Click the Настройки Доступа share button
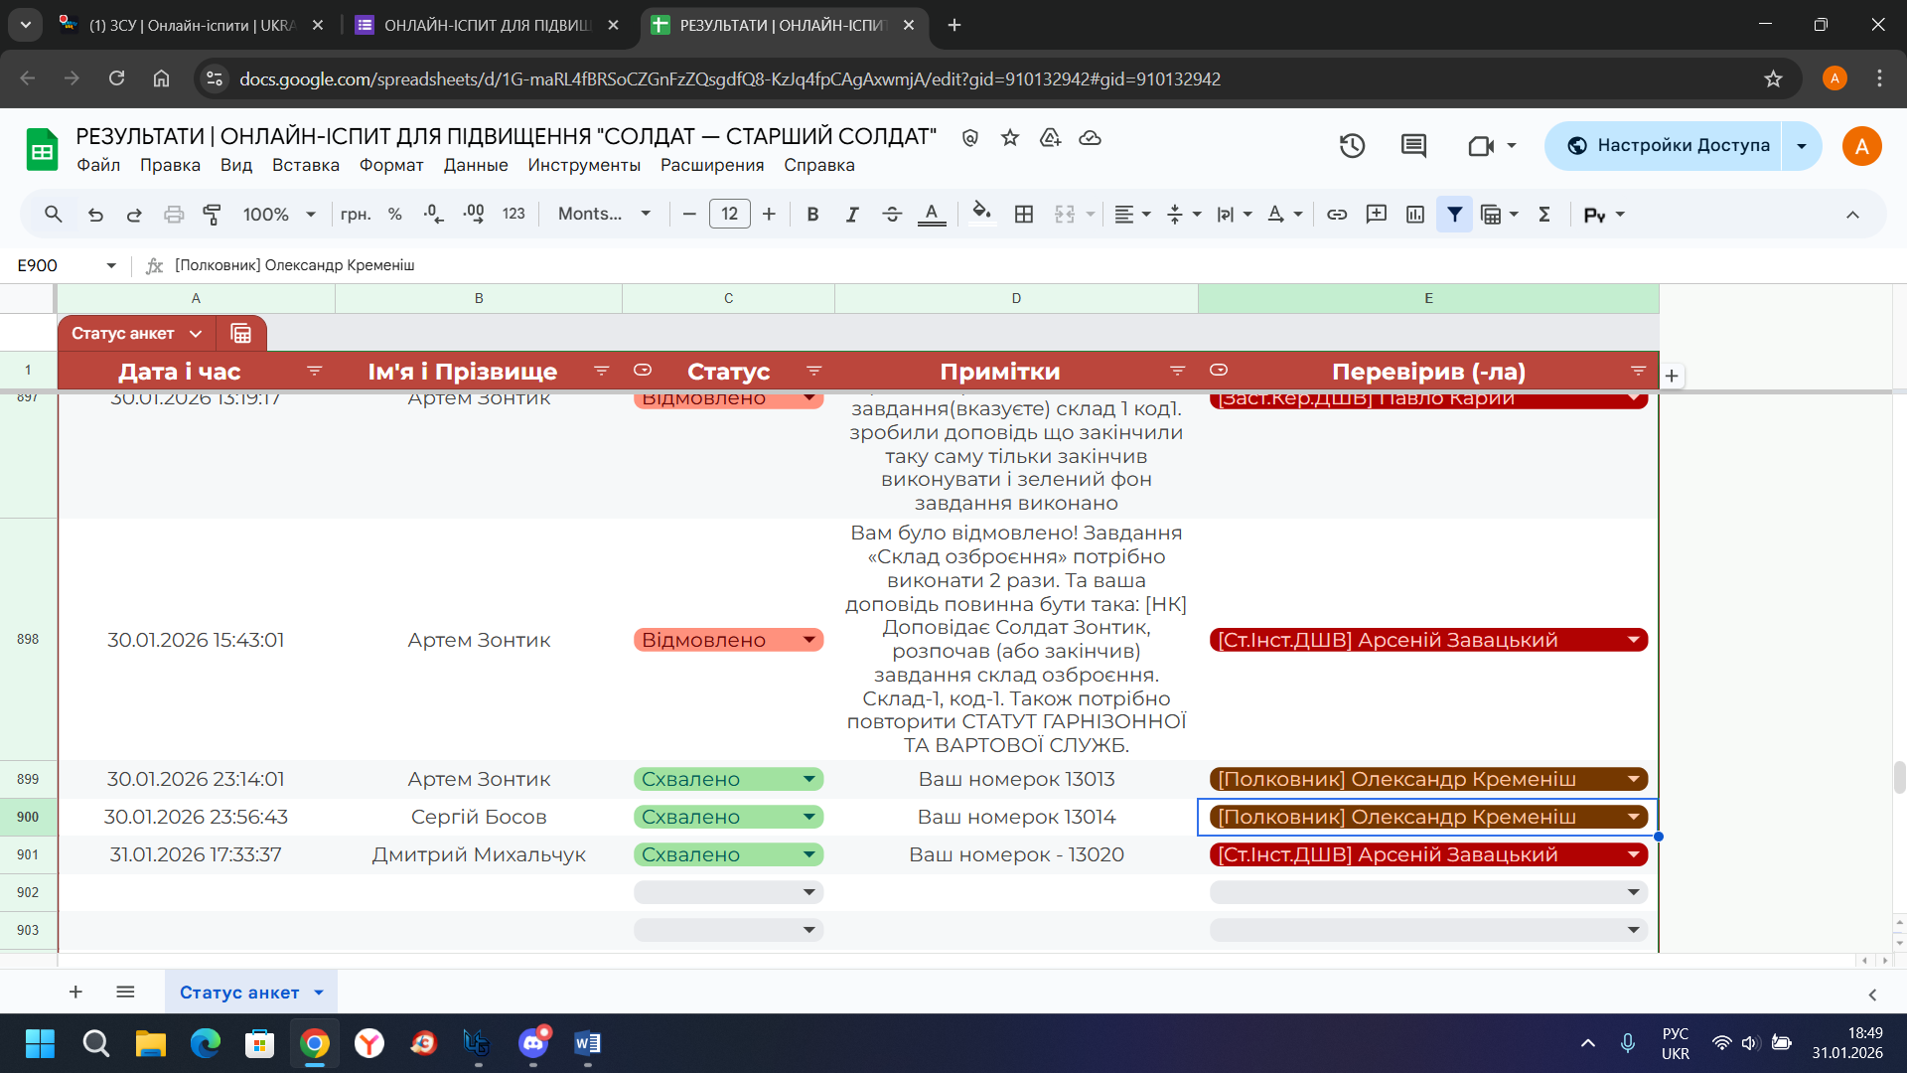The image size is (1907, 1073). [1669, 146]
